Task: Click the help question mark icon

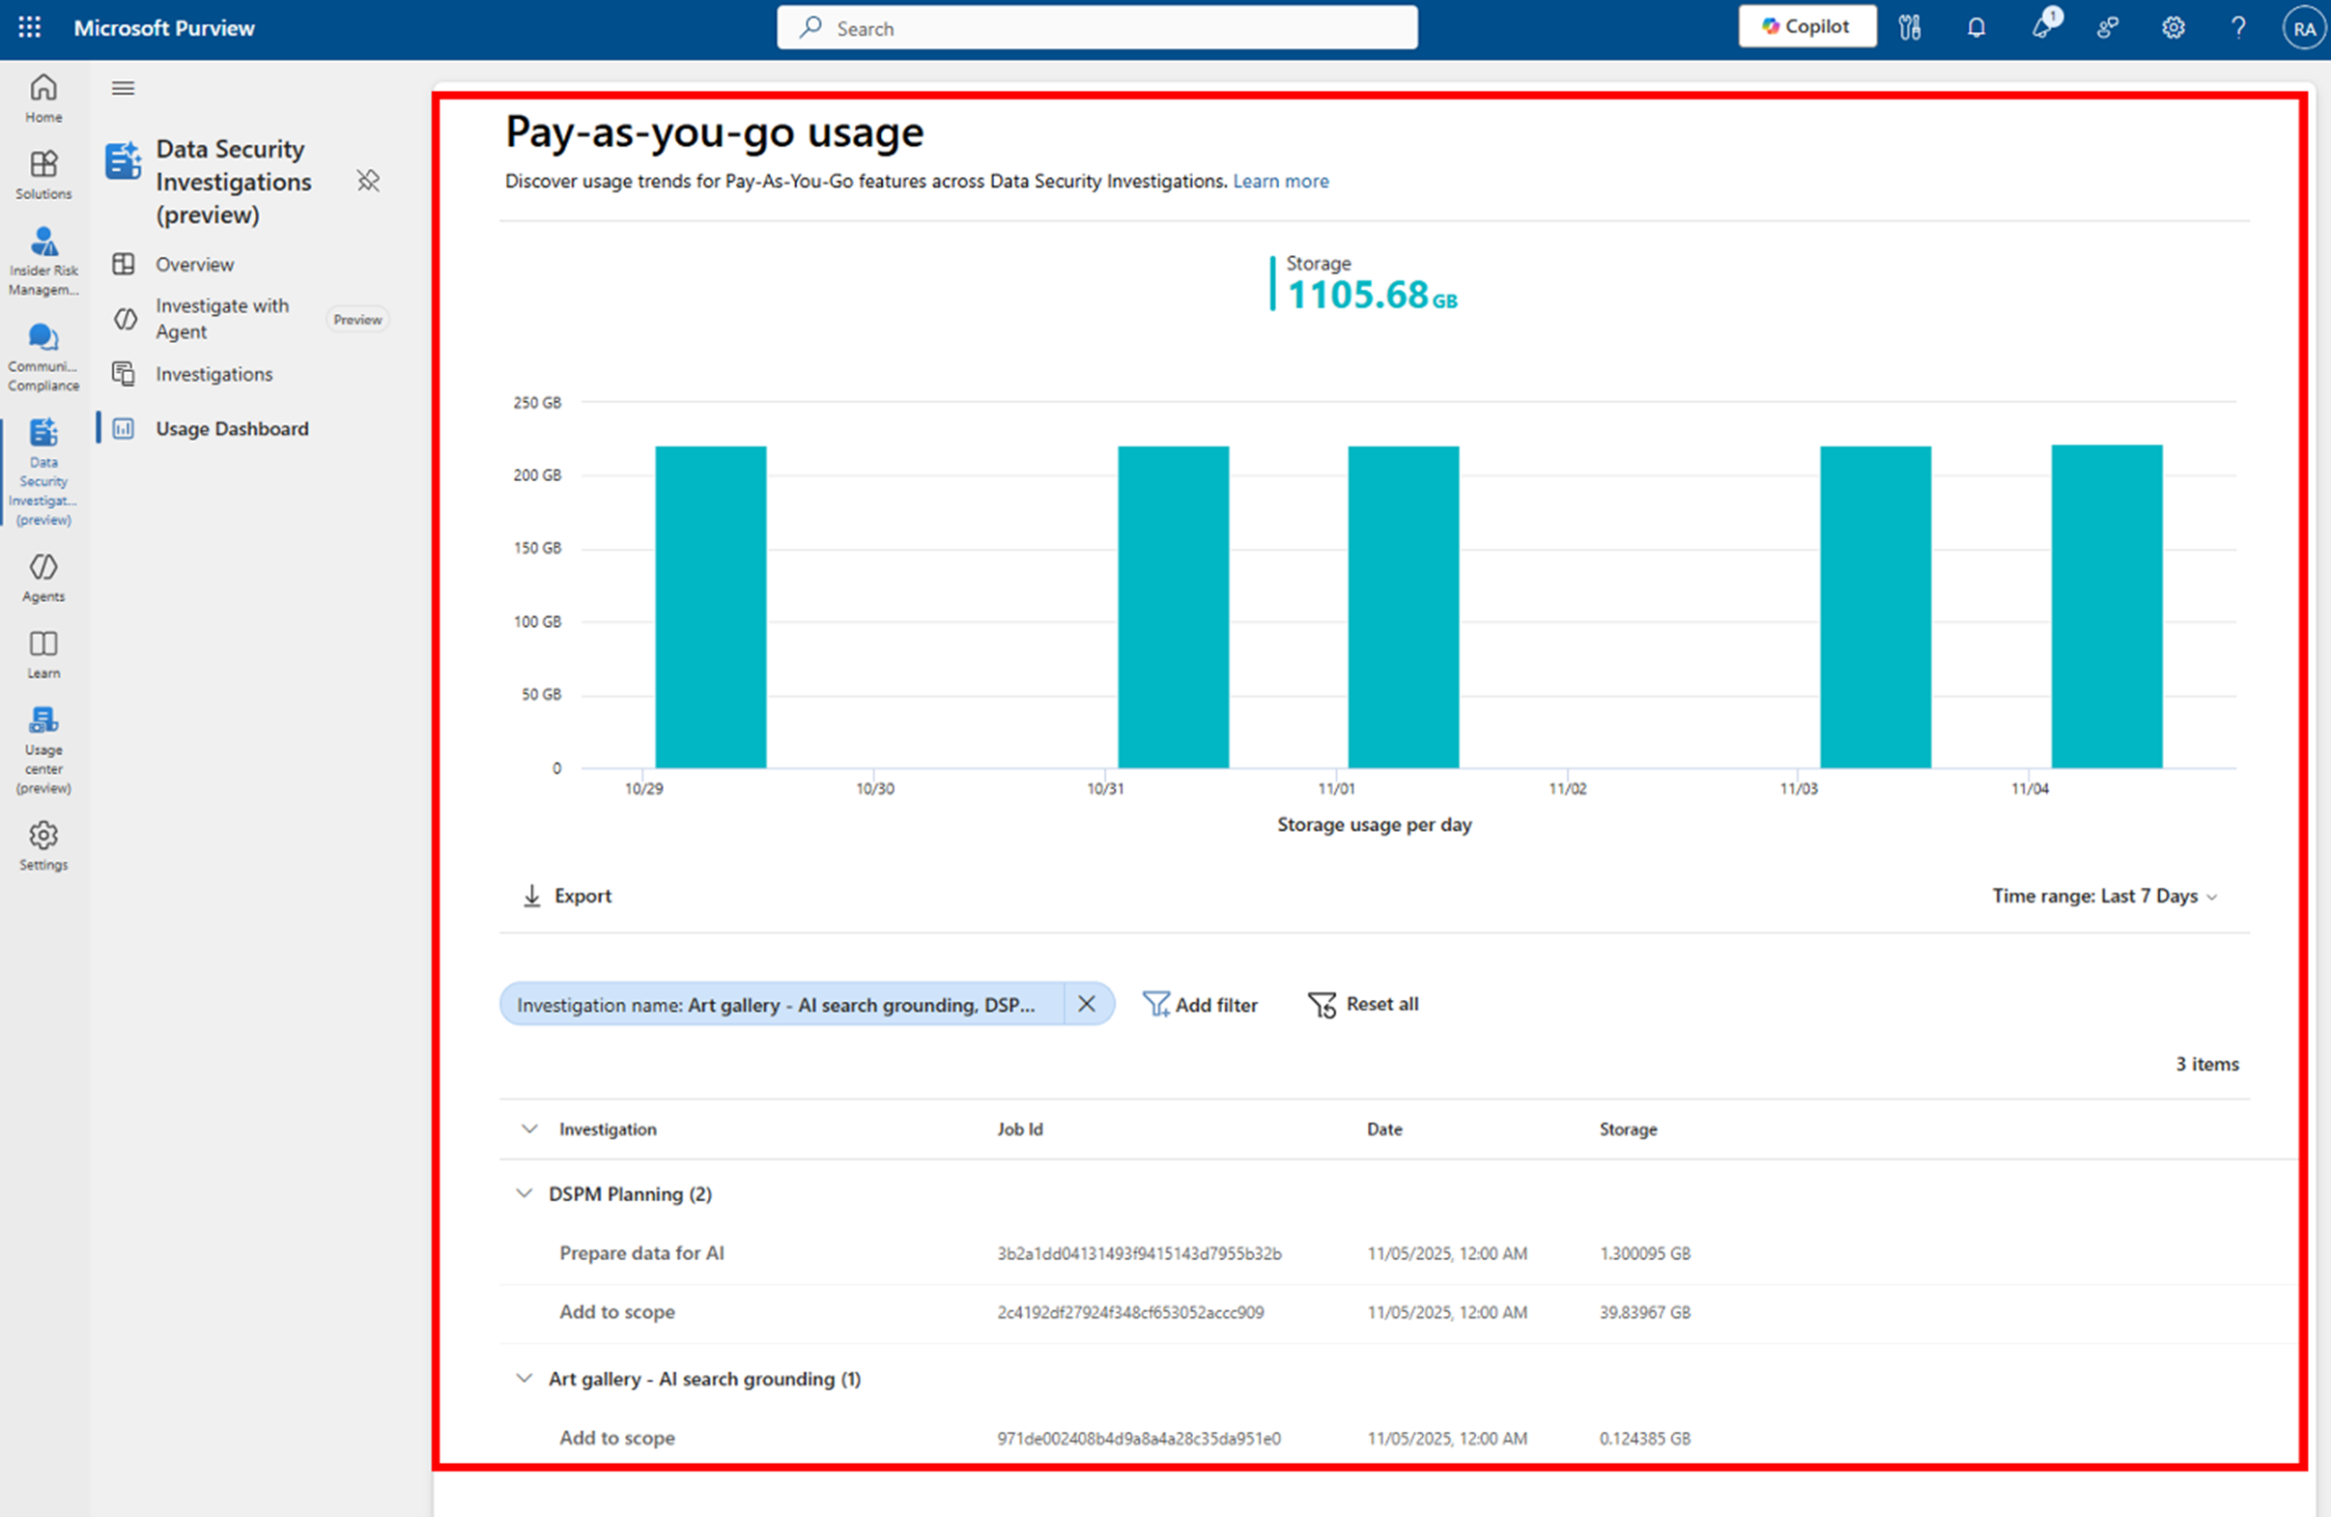Action: (x=2238, y=27)
